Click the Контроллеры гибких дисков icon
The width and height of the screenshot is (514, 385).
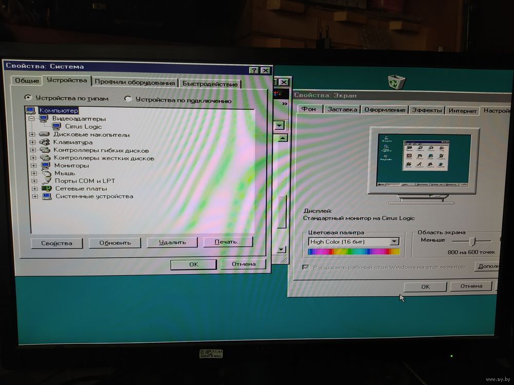[x=45, y=150]
